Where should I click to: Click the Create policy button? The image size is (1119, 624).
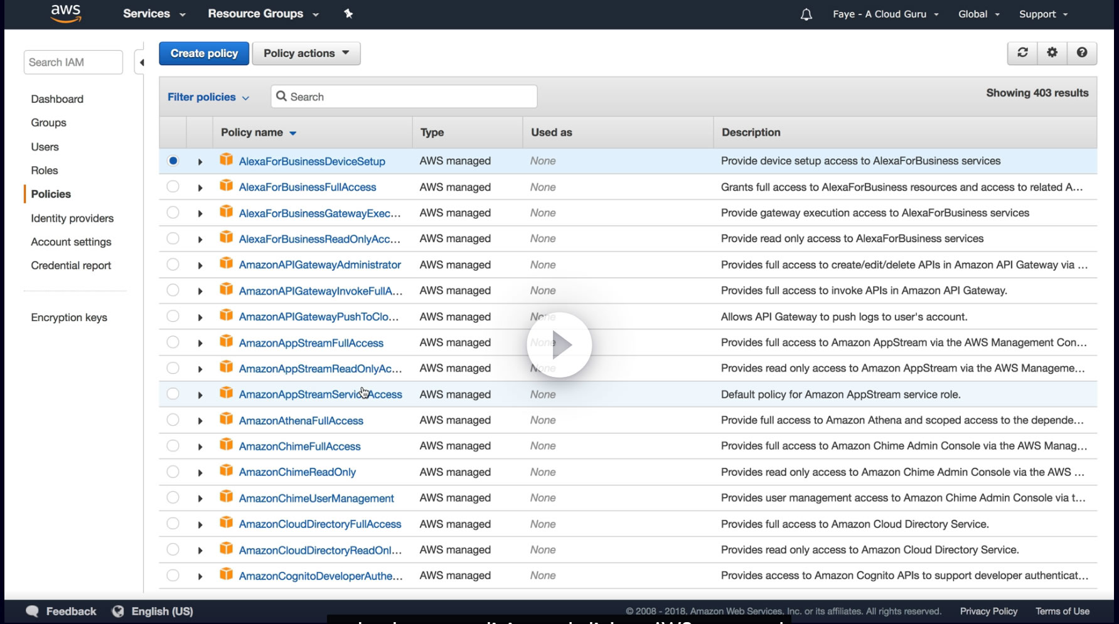204,53
